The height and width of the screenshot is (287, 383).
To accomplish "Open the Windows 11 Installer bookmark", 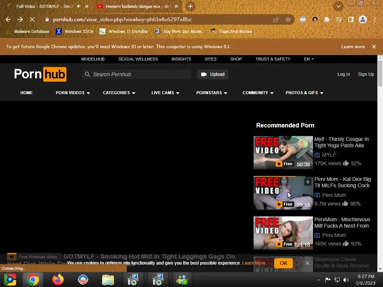I will pos(124,31).
